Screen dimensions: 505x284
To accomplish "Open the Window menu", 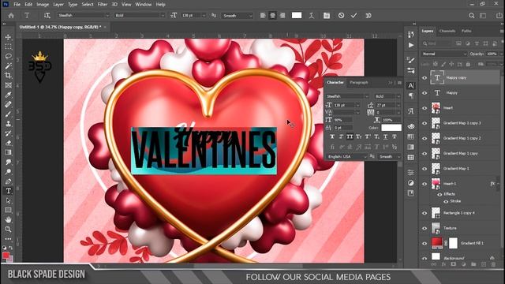I will pyautogui.click(x=144, y=5).
